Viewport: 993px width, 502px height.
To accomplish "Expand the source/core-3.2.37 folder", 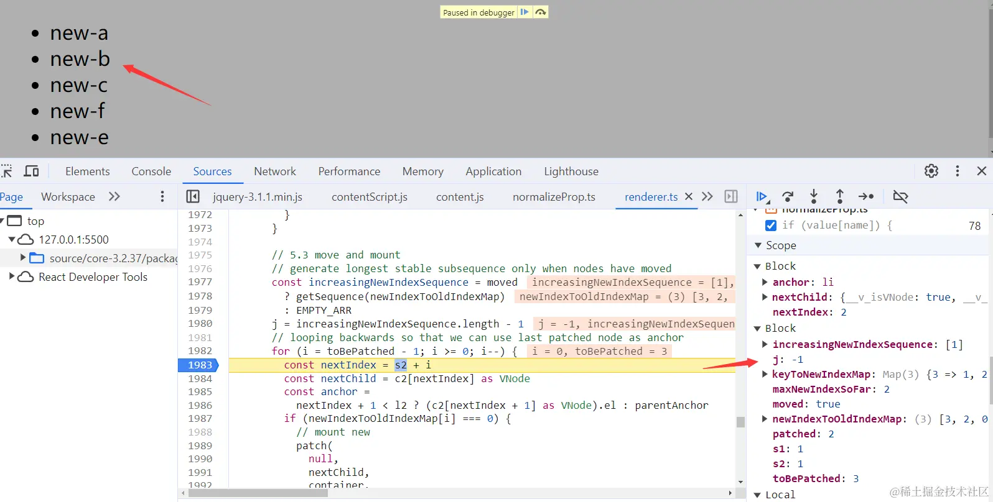I will 23,257.
